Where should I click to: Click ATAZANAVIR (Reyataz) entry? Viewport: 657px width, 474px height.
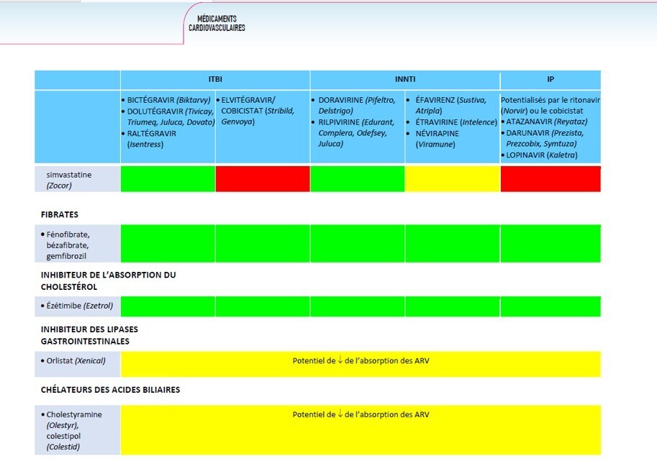coord(546,122)
